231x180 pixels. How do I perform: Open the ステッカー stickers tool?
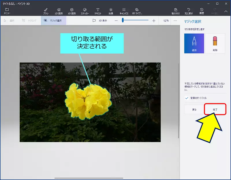[85, 11]
